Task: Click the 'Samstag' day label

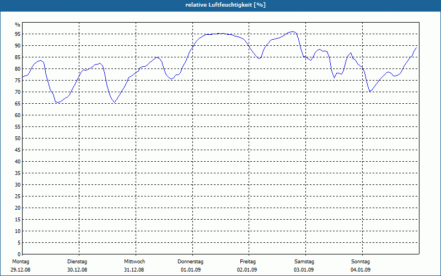Action: coord(304,262)
